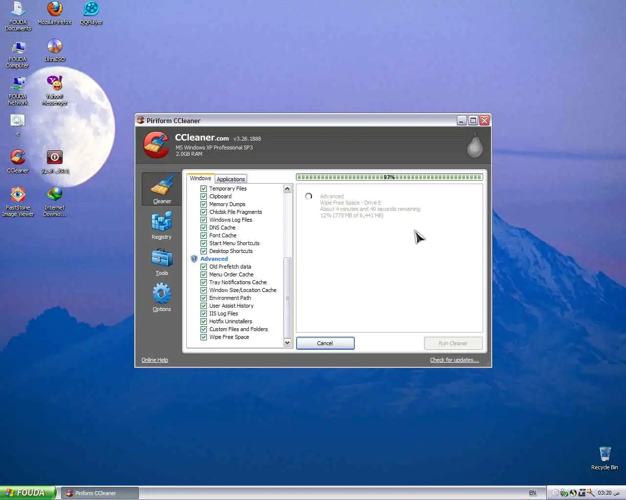Screen dimensions: 626x500
Task: Launch Mozilla Firefox from desktop
Action: 54,13
